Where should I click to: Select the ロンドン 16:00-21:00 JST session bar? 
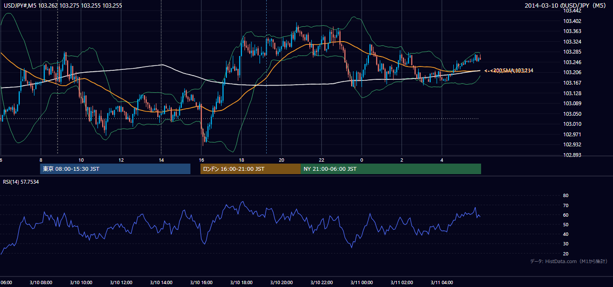(250, 169)
